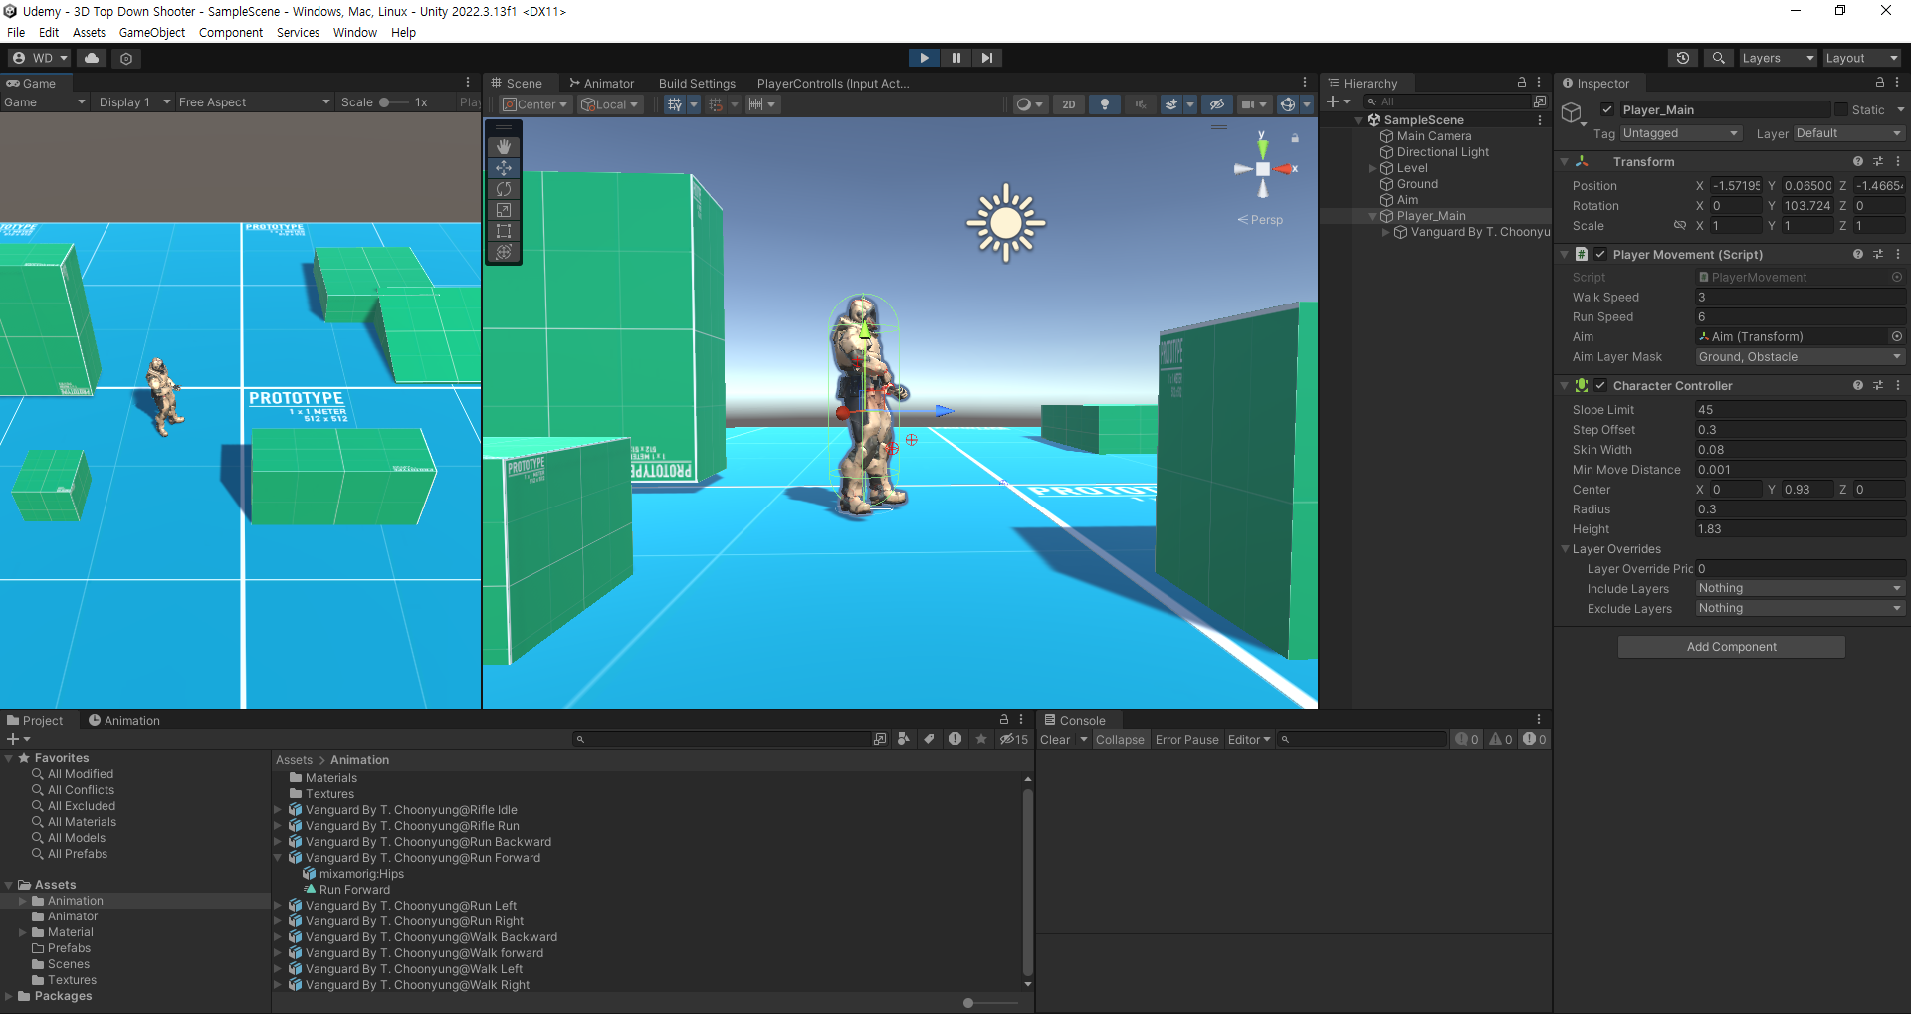Click the Step frame button

coord(986,58)
